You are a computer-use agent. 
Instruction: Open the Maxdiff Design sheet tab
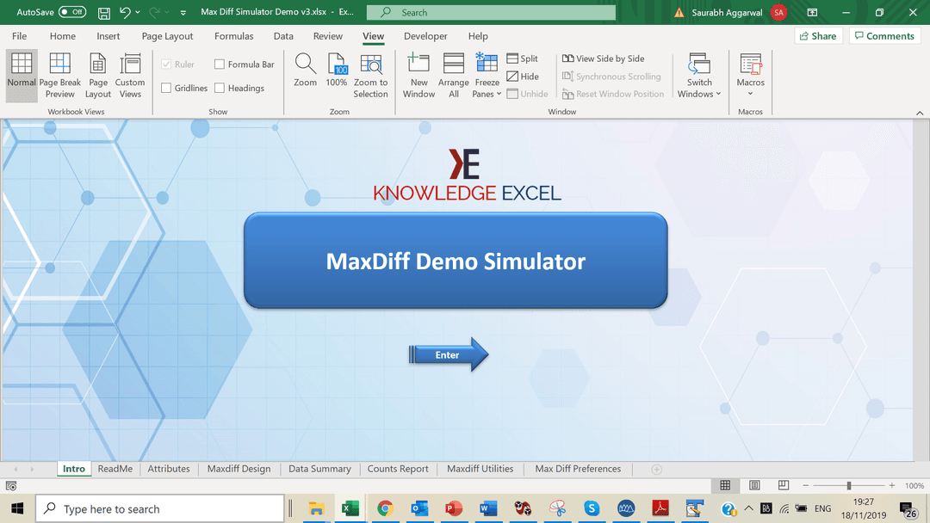coord(239,469)
